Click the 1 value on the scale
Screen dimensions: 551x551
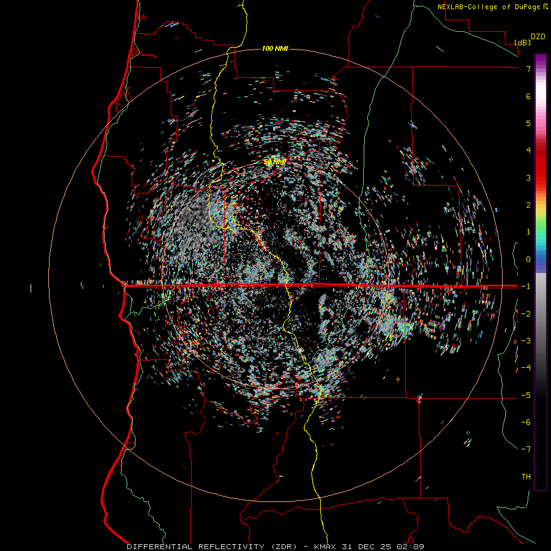pos(528,232)
